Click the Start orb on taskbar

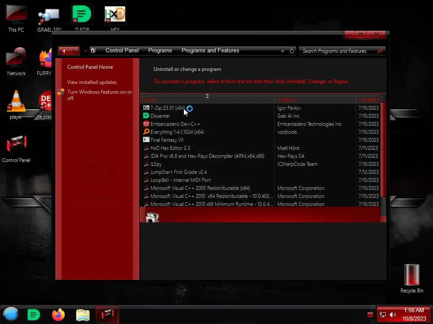click(x=11, y=314)
